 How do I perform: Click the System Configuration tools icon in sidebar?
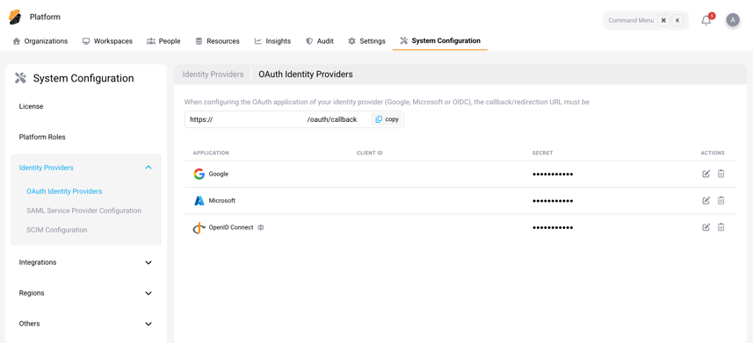pos(21,78)
